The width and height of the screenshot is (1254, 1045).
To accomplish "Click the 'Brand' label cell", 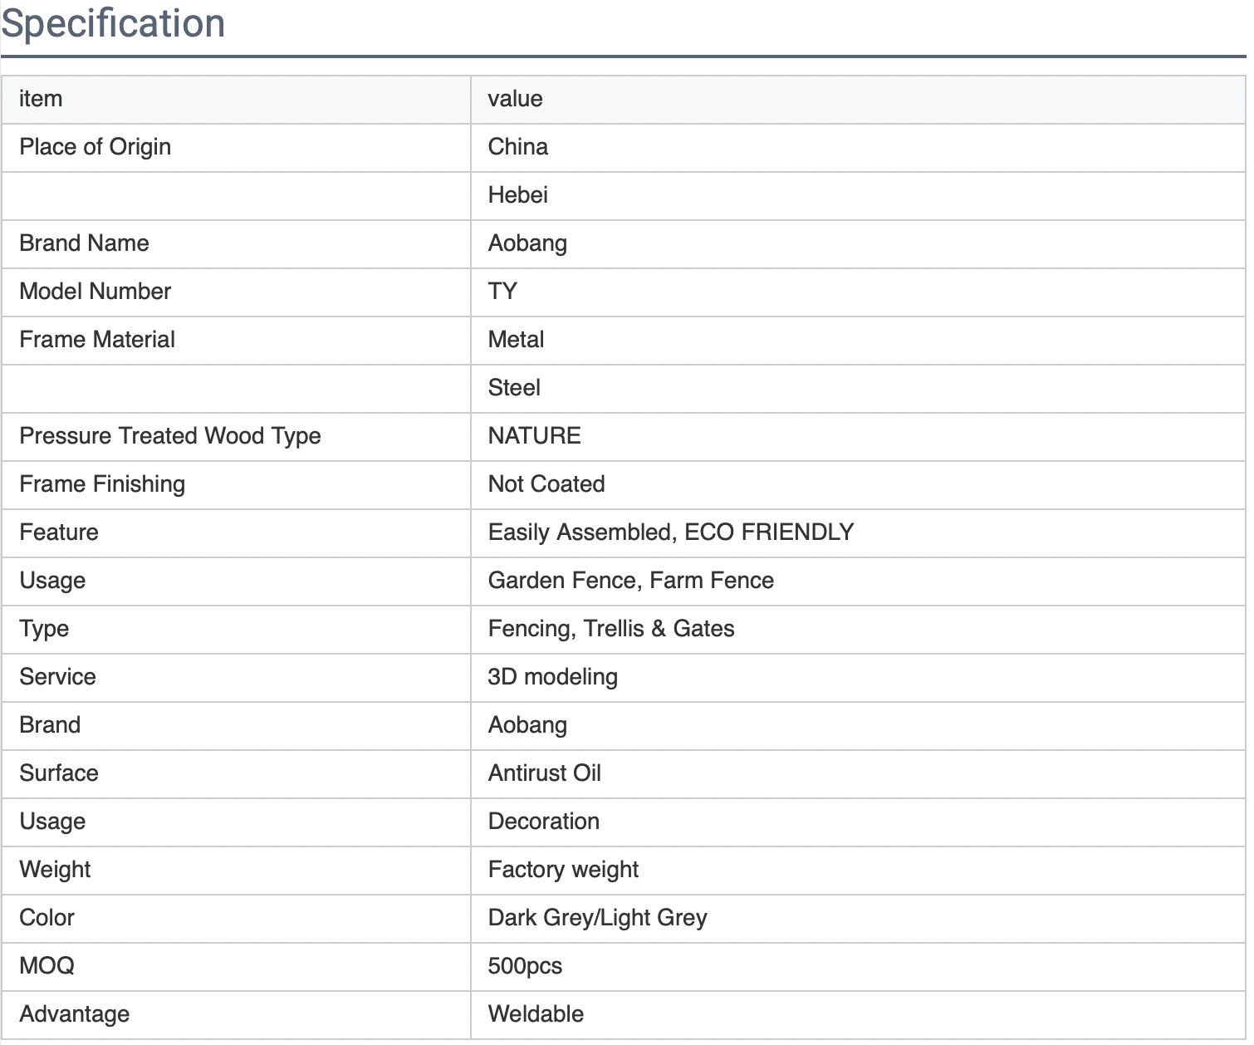I will coord(236,726).
